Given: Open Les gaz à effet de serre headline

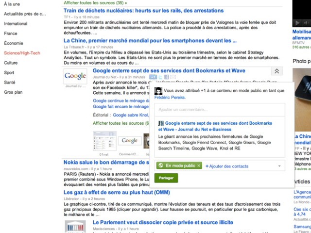Looking at the screenshot, I should pos(117,192).
